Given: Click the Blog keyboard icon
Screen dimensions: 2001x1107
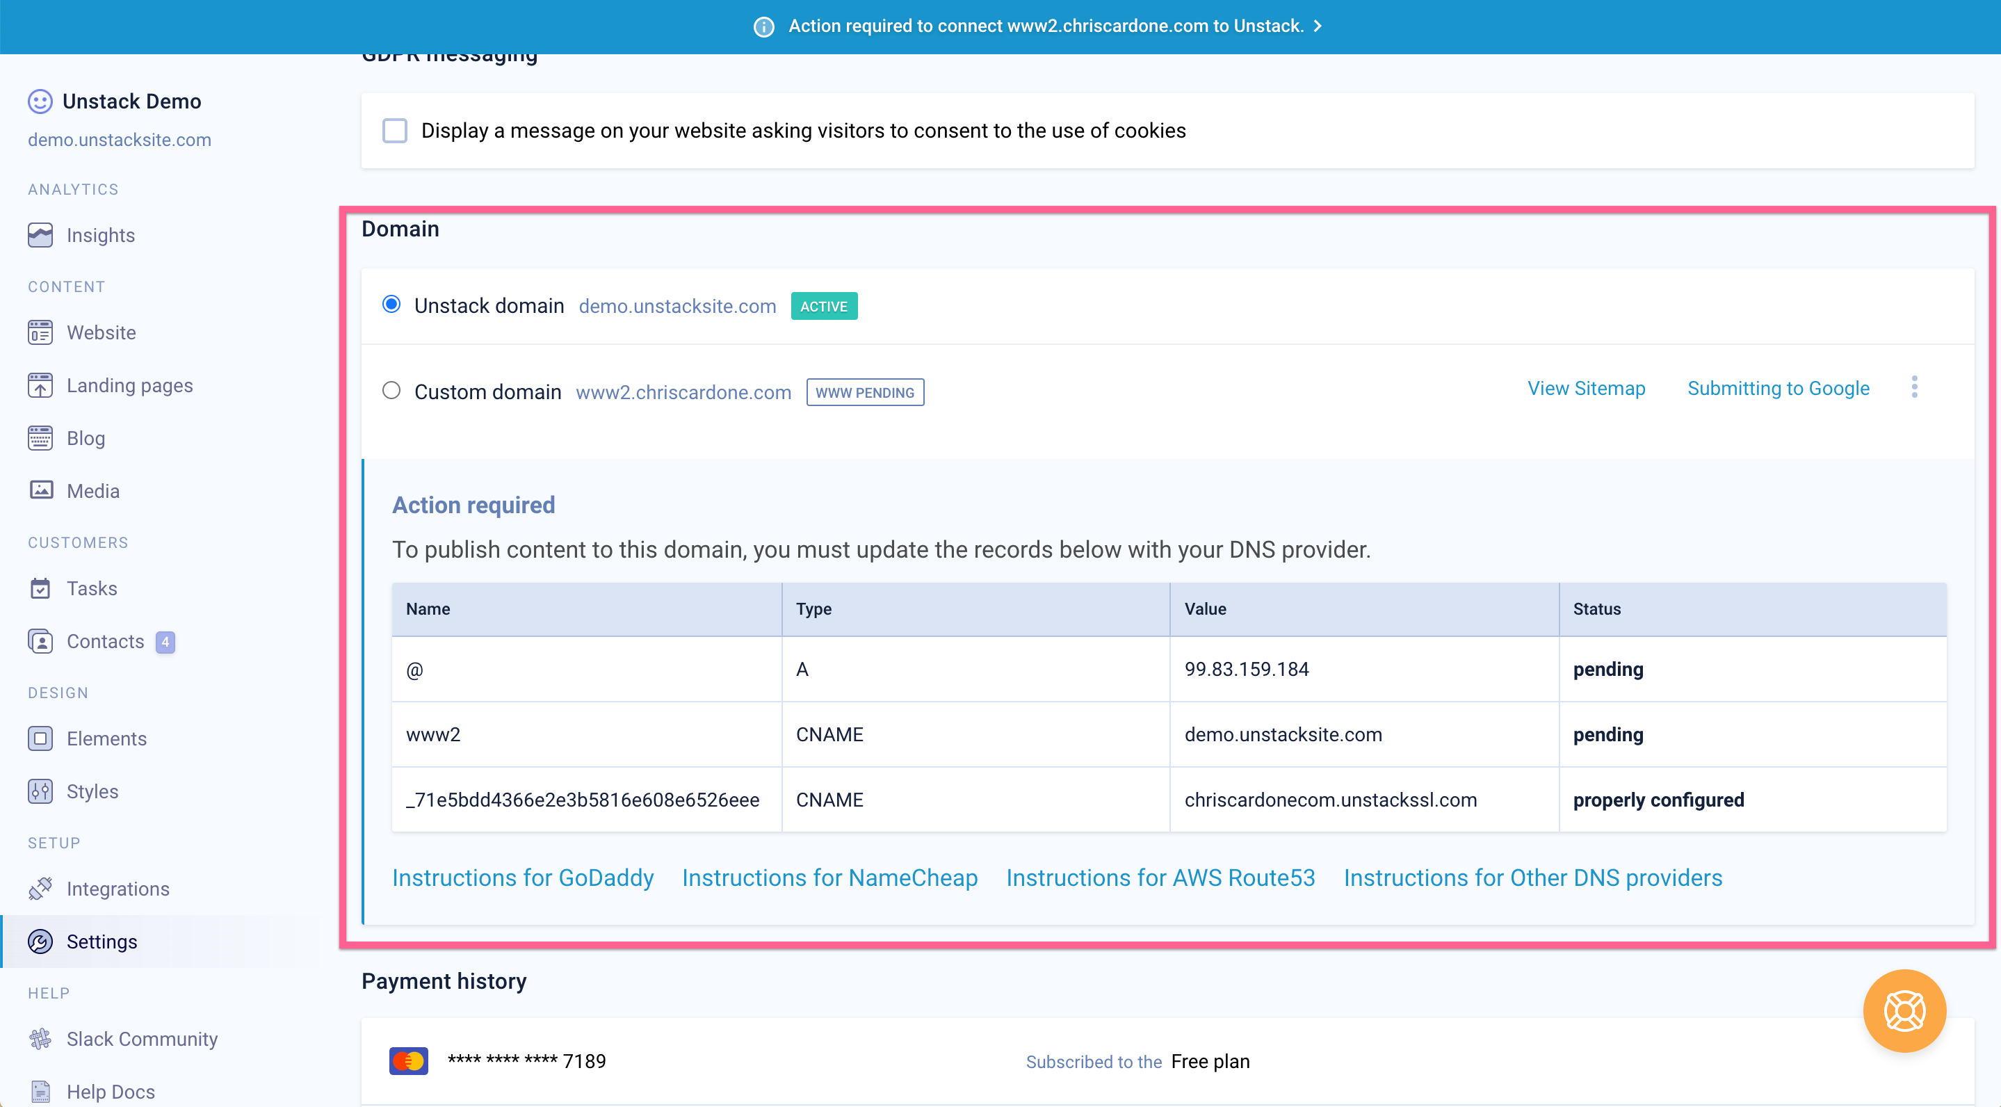Looking at the screenshot, I should click(40, 438).
